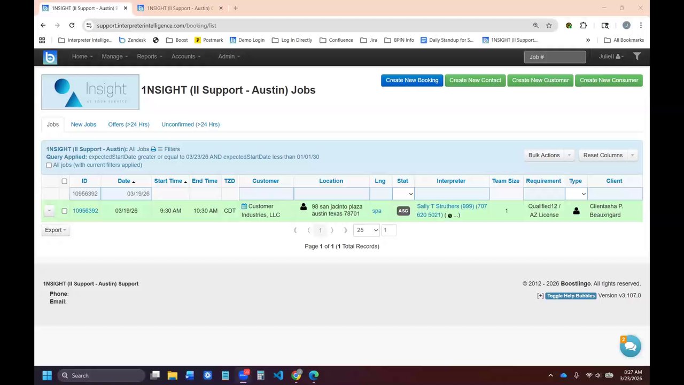Open the Windows Start menu
The height and width of the screenshot is (385, 684).
47,375
